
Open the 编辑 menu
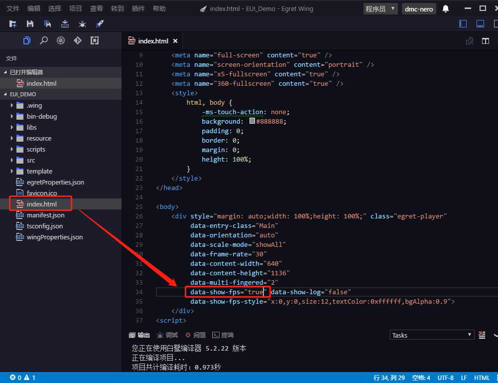click(34, 8)
